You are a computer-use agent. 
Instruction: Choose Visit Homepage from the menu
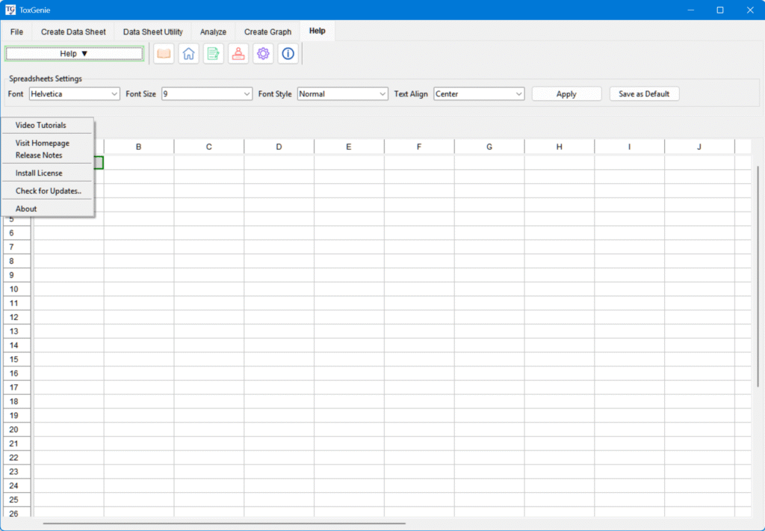(x=47, y=143)
